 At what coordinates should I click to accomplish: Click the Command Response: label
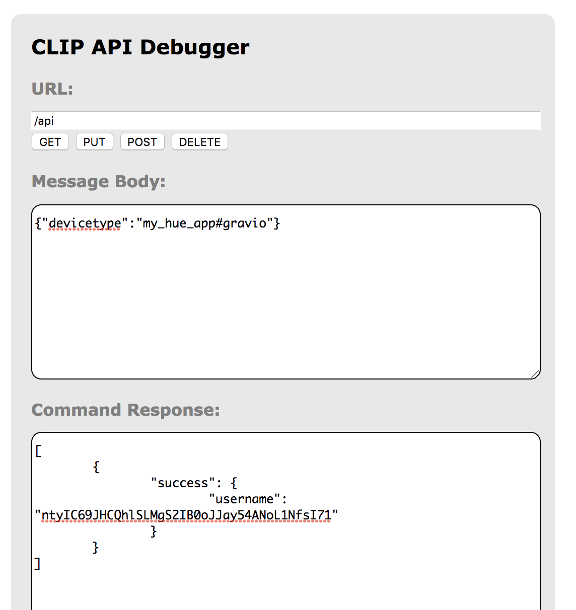(x=126, y=410)
